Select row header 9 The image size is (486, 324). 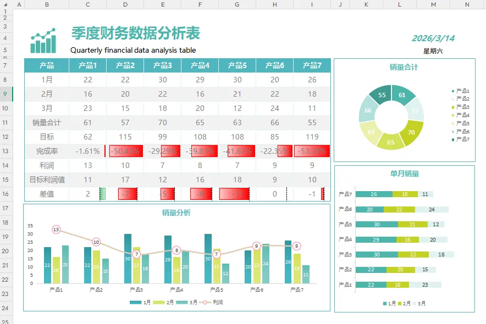(5, 94)
